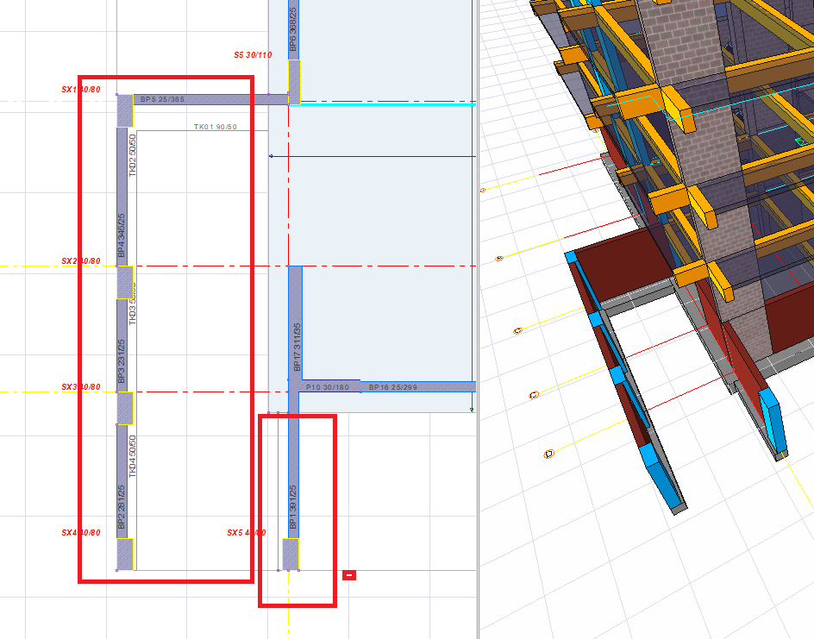Select beam BP1 391/25
Screen dimensions: 814x639
[293, 503]
